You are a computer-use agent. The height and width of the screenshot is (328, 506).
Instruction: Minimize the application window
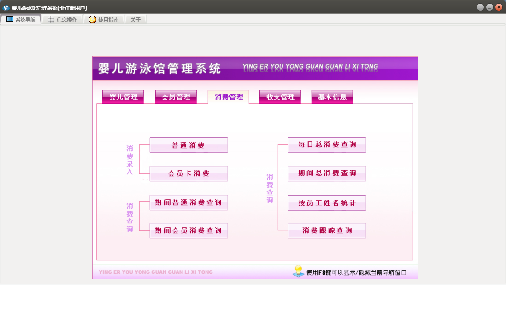click(480, 7)
